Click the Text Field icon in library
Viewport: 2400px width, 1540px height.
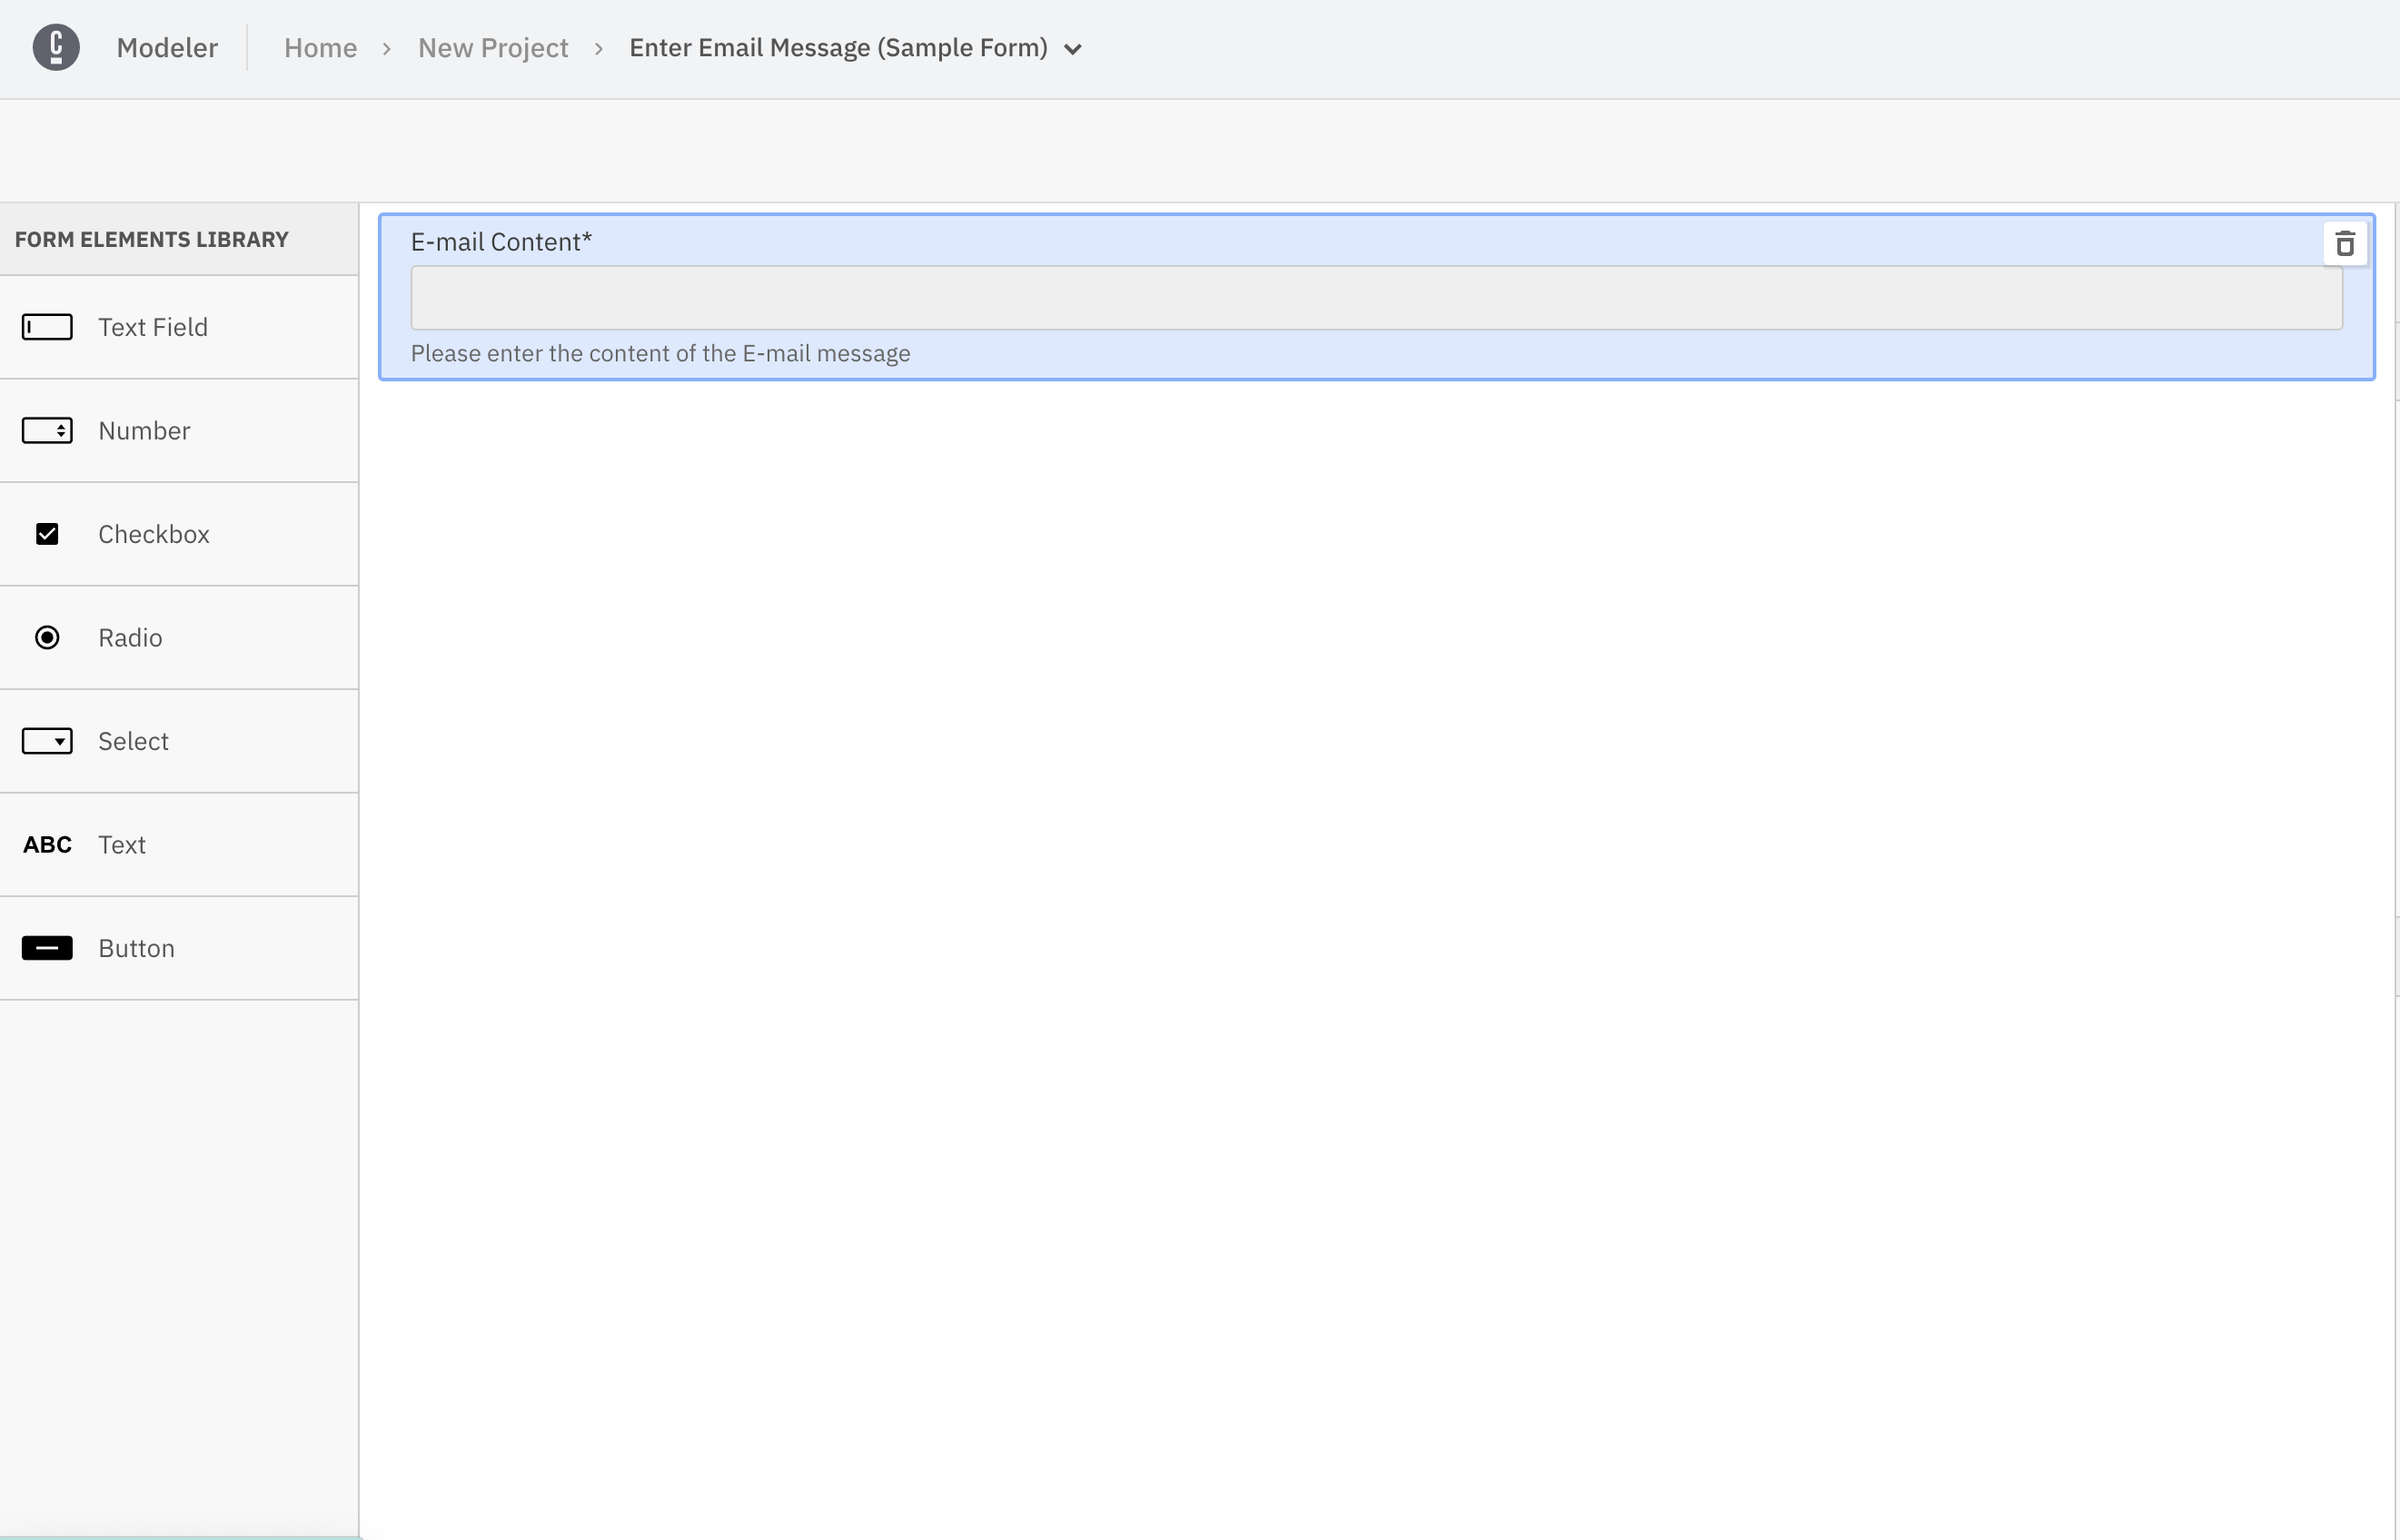pos(47,327)
